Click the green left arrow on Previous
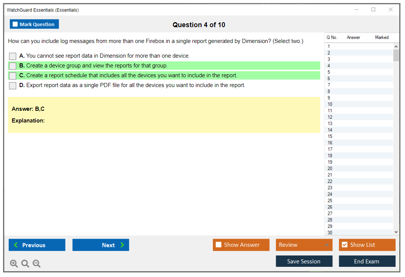Viewport: 405px width, 277px height. 16,245
